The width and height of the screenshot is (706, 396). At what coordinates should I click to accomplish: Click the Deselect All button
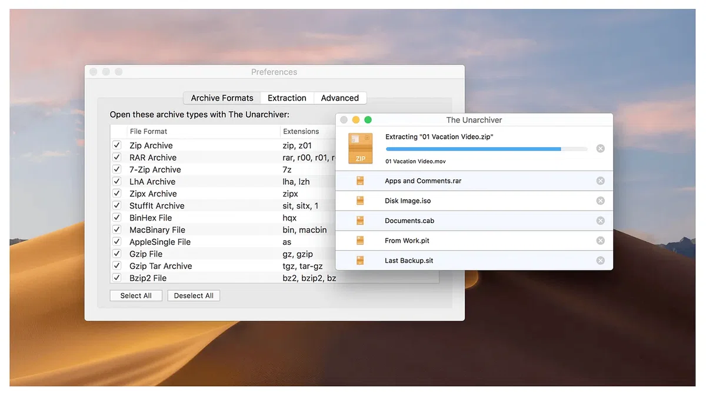[x=194, y=295]
